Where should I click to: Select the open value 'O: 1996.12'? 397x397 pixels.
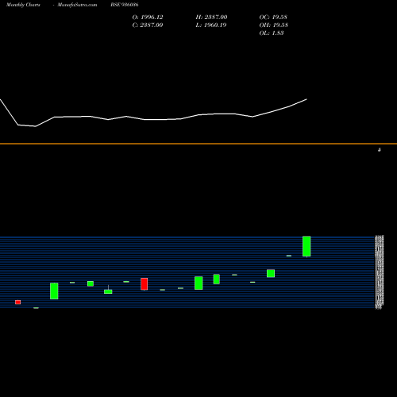click(148, 17)
